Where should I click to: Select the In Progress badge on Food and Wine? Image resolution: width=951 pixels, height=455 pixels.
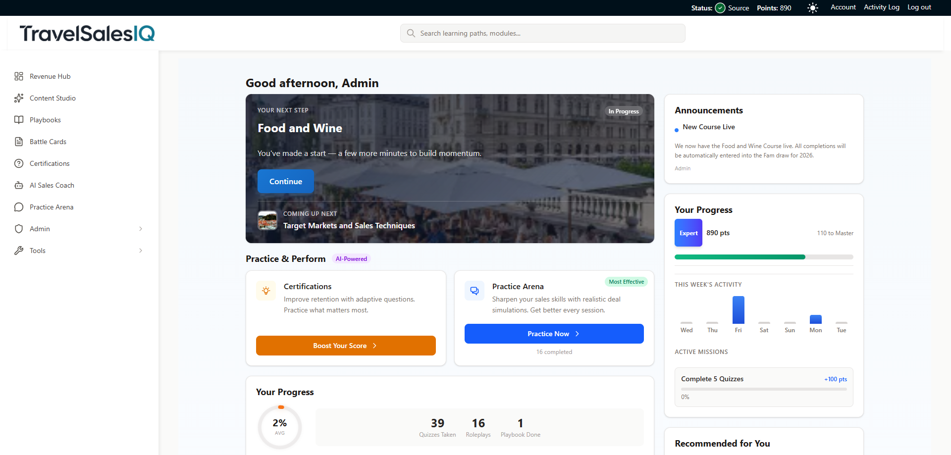tap(623, 111)
